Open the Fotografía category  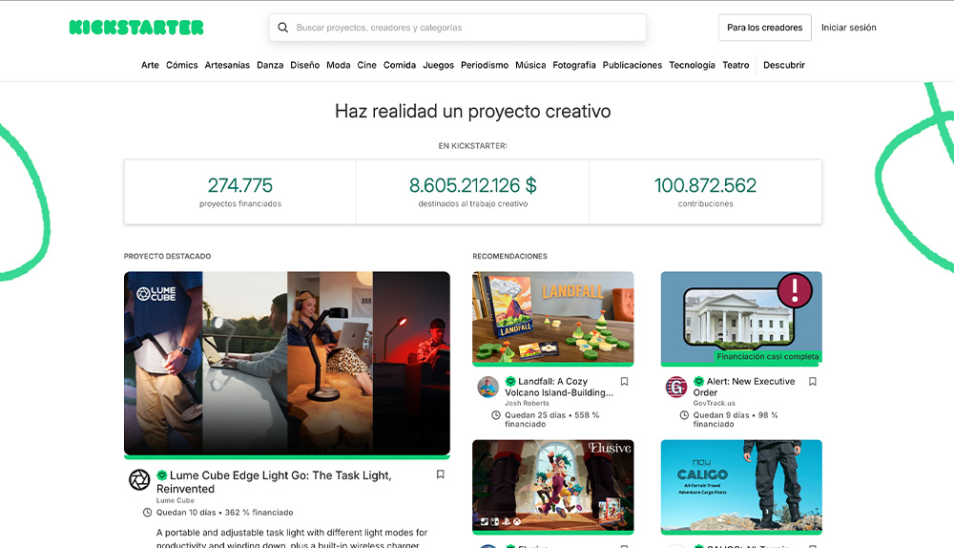tap(574, 65)
